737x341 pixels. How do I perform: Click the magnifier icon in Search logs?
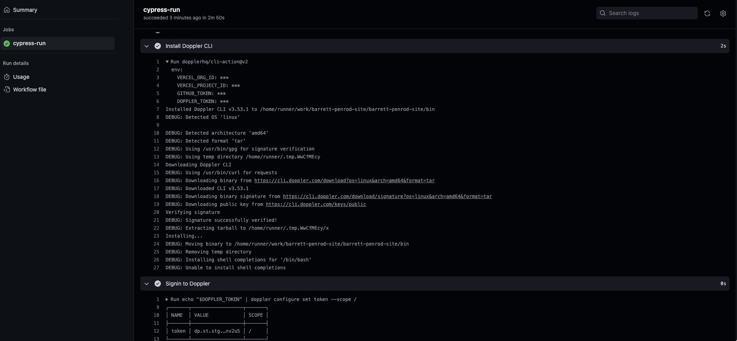point(603,13)
